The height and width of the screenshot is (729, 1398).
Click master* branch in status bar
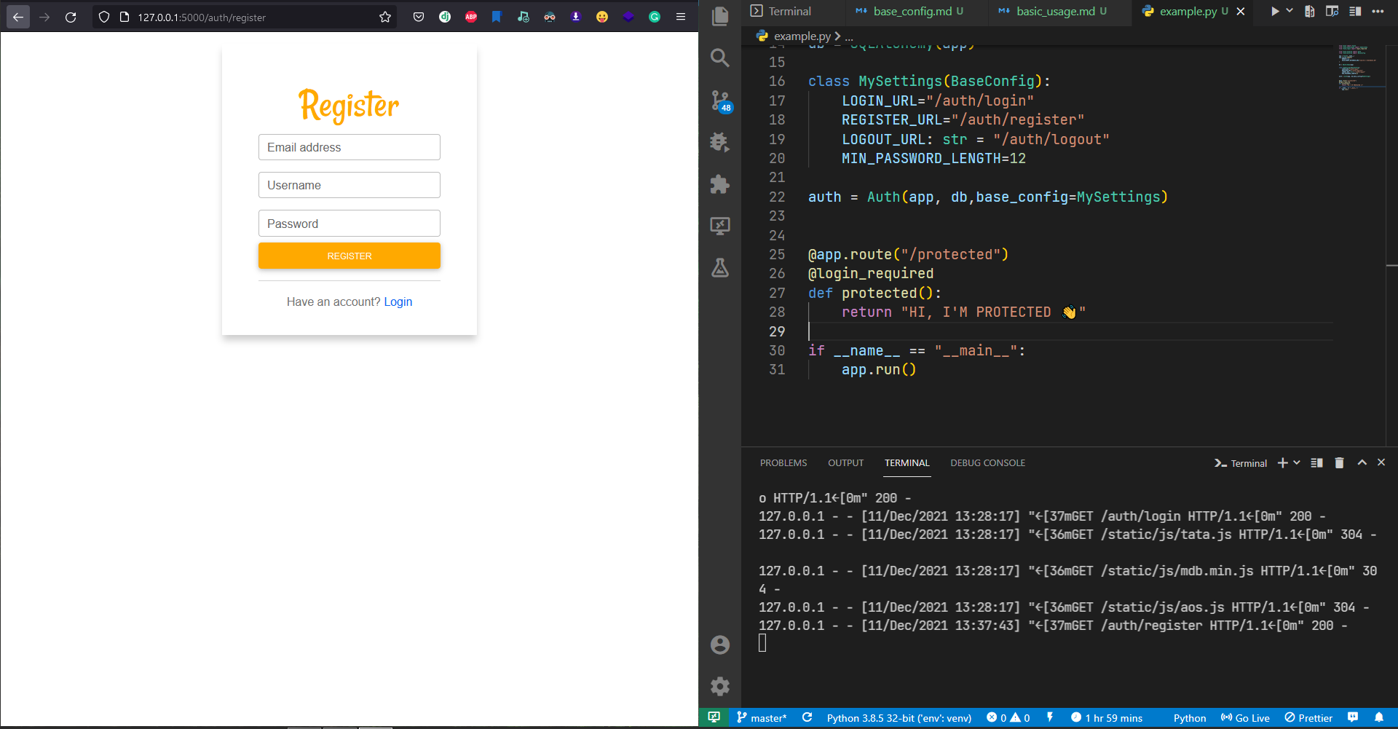tap(762, 718)
